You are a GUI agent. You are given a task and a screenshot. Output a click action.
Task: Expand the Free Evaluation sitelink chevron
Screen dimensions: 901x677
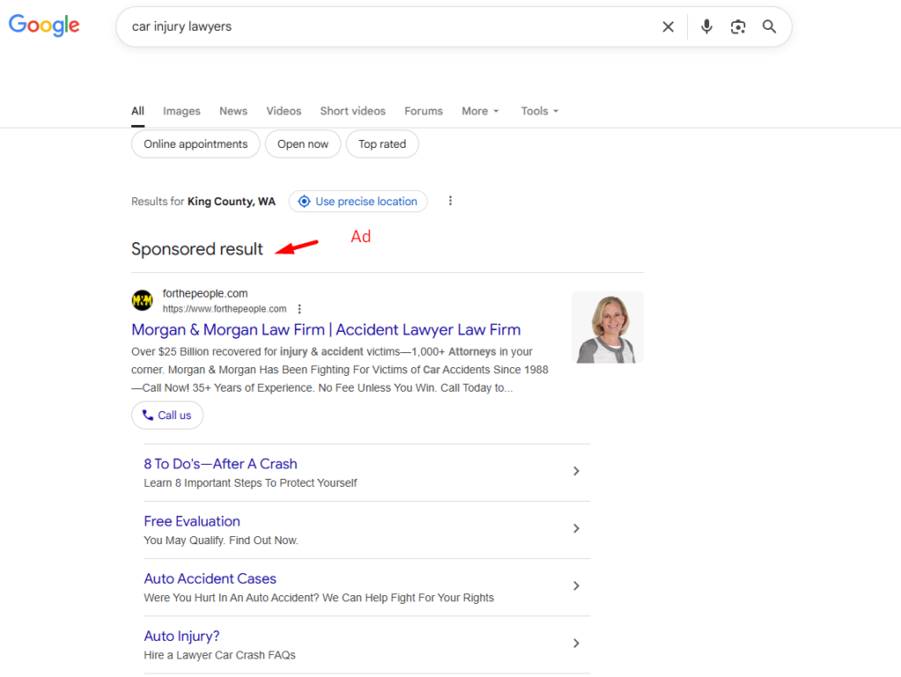coord(576,528)
